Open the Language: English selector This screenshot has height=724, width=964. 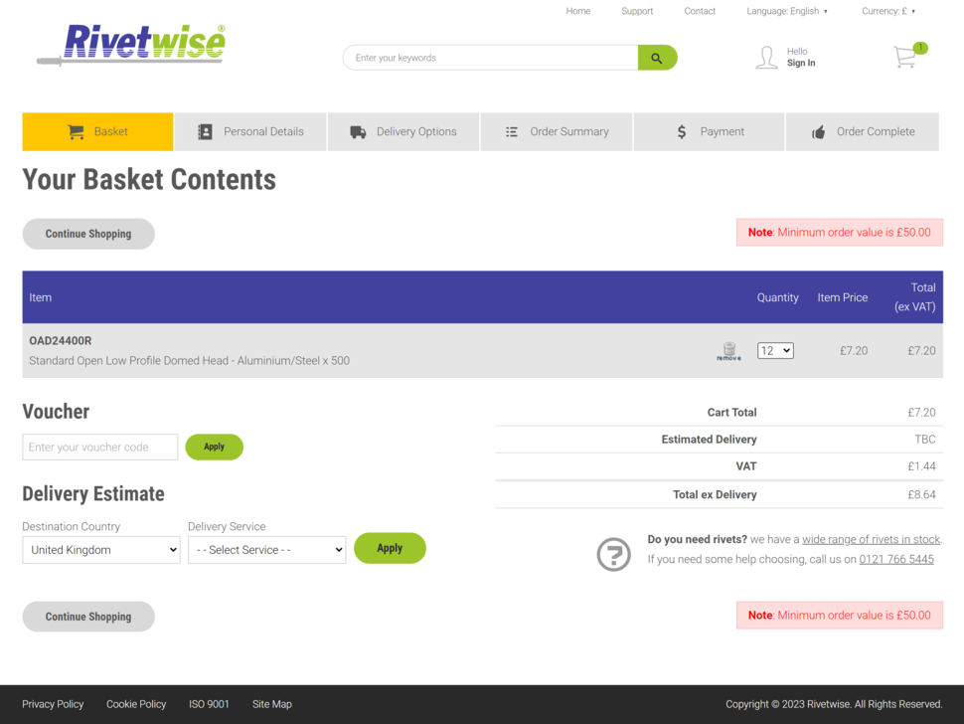point(787,11)
